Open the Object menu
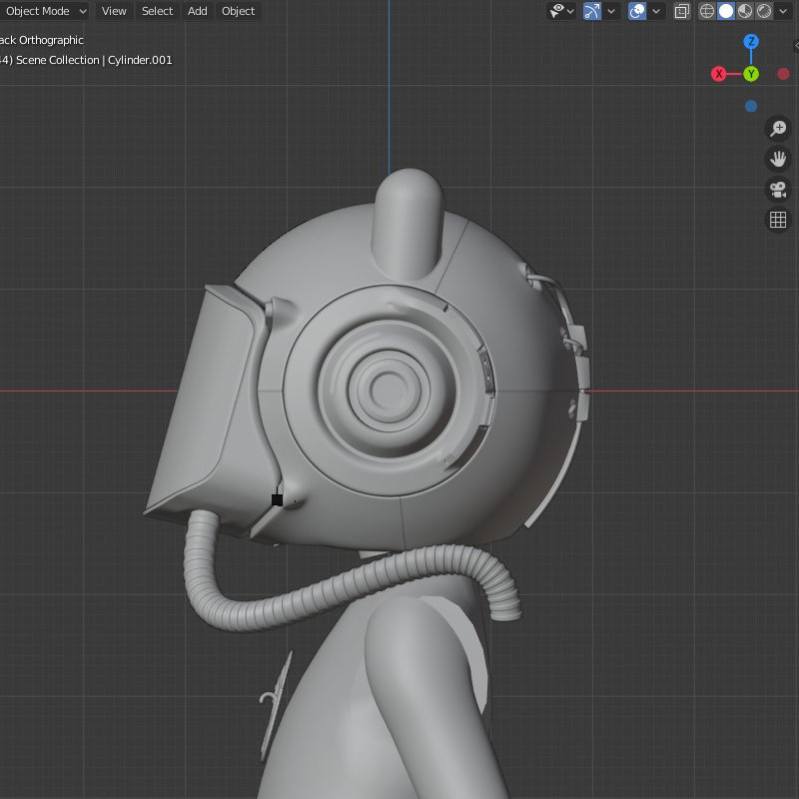Viewport: 799px width, 799px height. [x=238, y=11]
